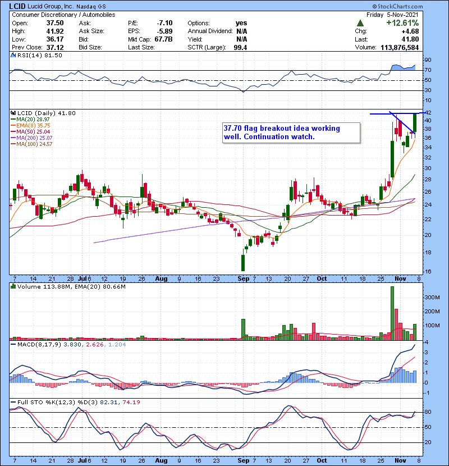Click the P/E value -7.10
Screen dimensions: 449x466
click(x=164, y=23)
